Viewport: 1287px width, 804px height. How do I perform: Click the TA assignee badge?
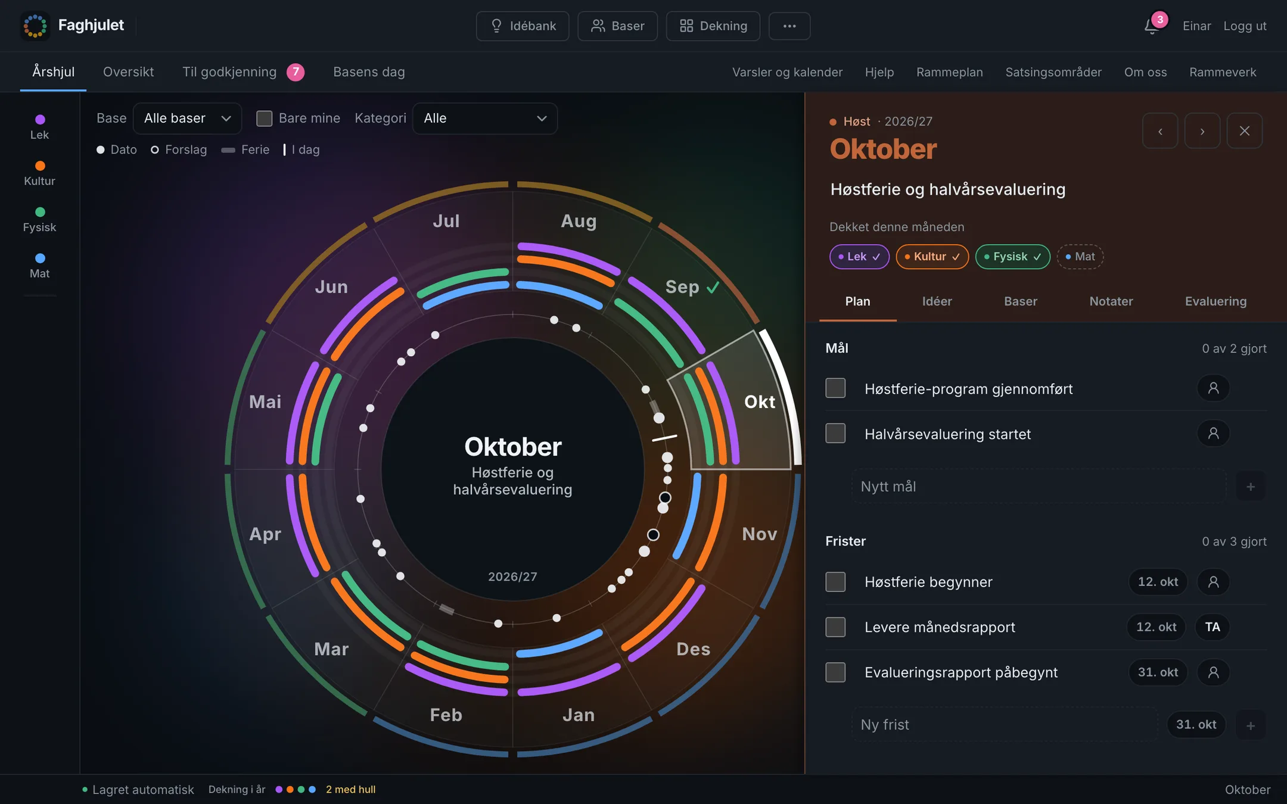(x=1213, y=627)
